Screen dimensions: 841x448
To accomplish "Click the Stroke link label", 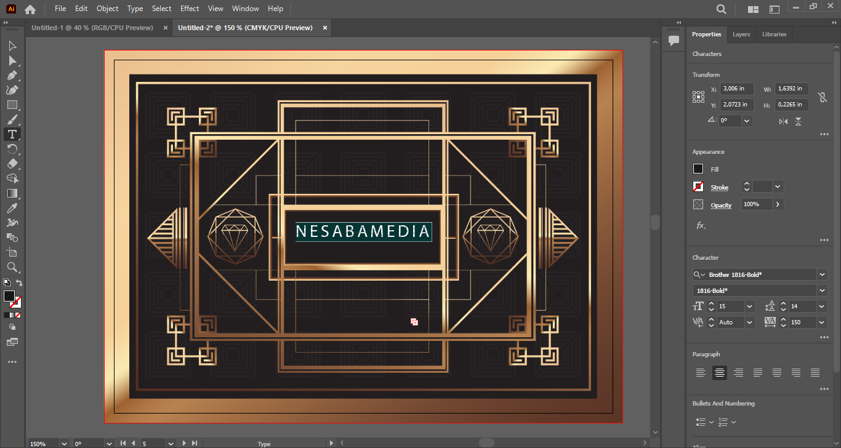I will tap(719, 188).
